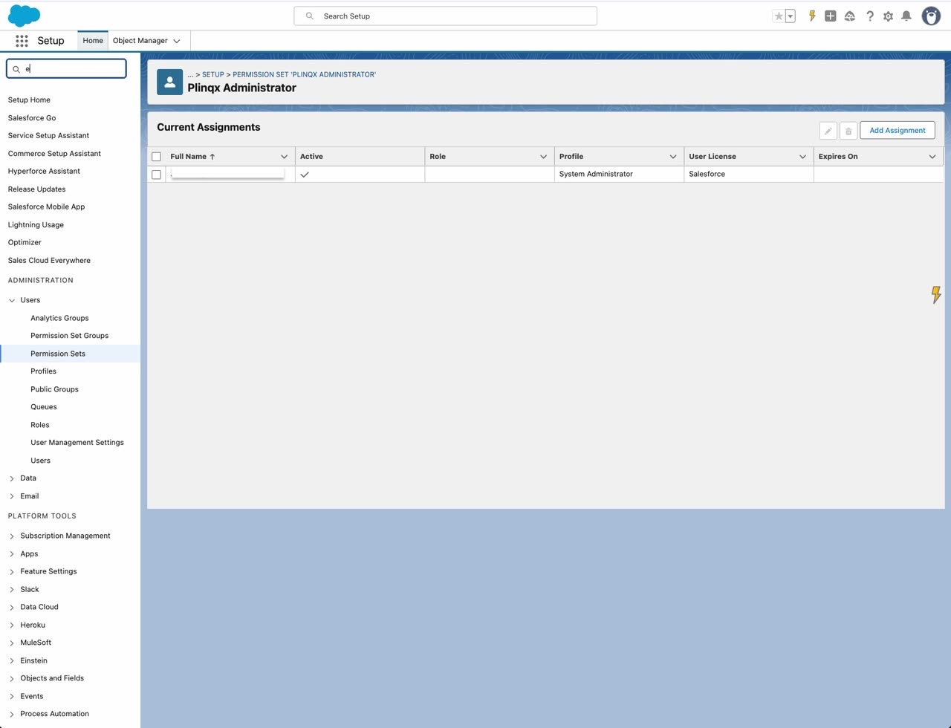Open Queues in sidebar
This screenshot has height=728, width=951.
44,407
